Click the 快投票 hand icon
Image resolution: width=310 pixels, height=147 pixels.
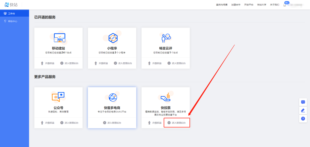coord(165,97)
